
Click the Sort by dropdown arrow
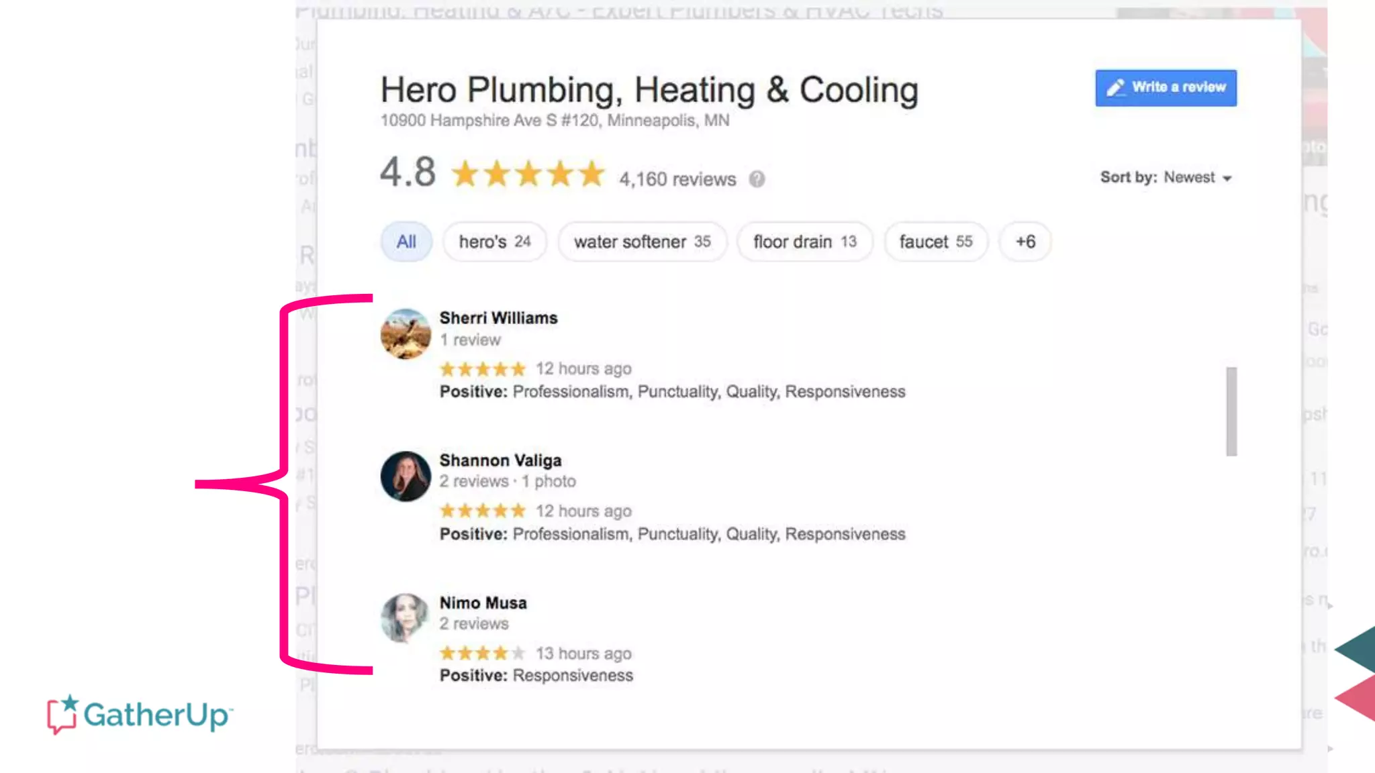click(x=1227, y=178)
